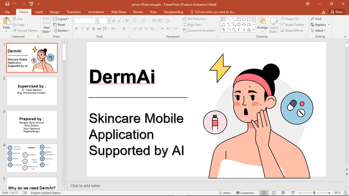
Task: Insert a New Slide
Action: pyautogui.click(x=47, y=21)
